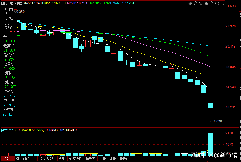
Task: Click the 龙湖集团 stock name
Action: 16,3
